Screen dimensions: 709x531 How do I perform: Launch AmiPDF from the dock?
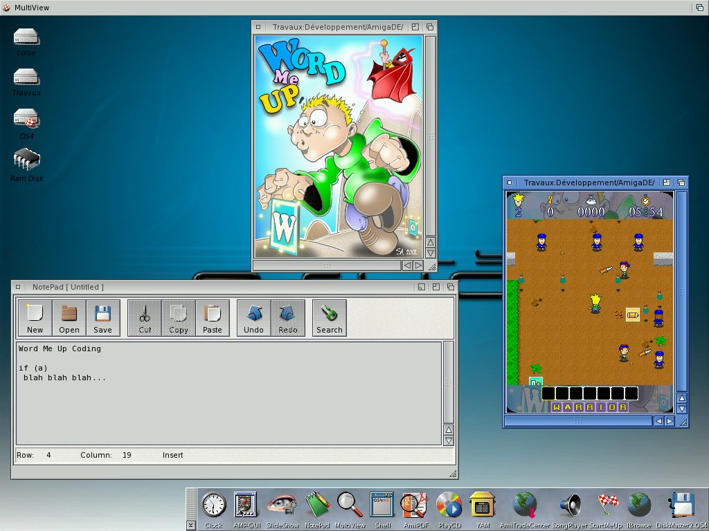coord(415,510)
